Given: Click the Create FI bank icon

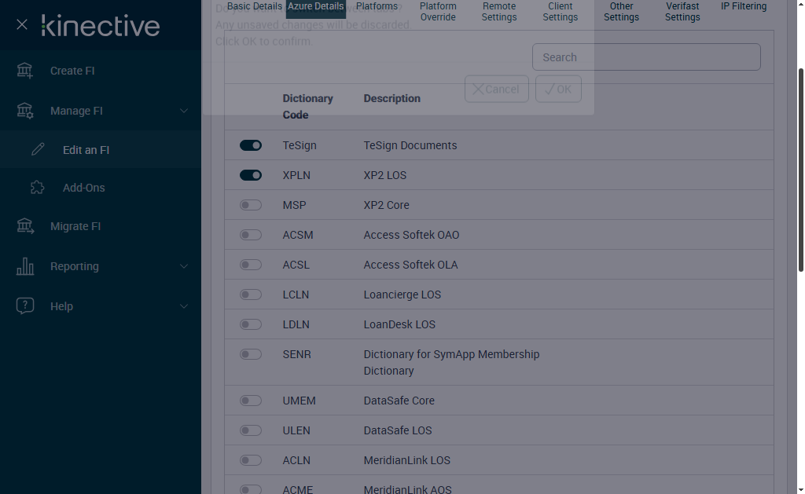Looking at the screenshot, I should [24, 71].
